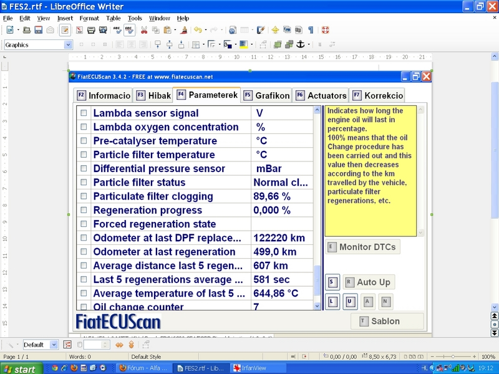Click the Undo arrow icon

198,30
